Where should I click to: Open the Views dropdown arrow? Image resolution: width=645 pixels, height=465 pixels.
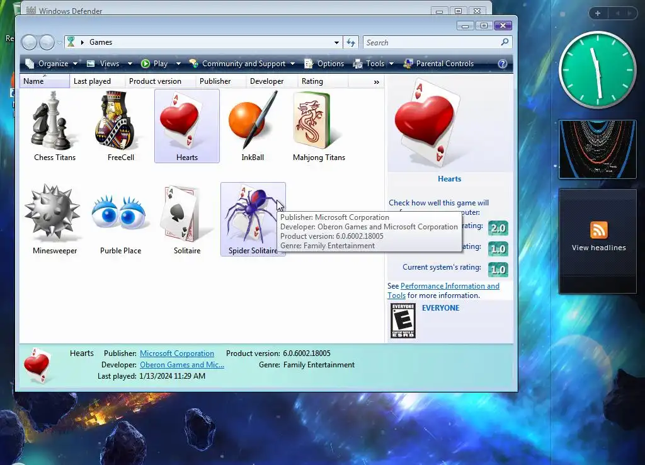click(130, 64)
